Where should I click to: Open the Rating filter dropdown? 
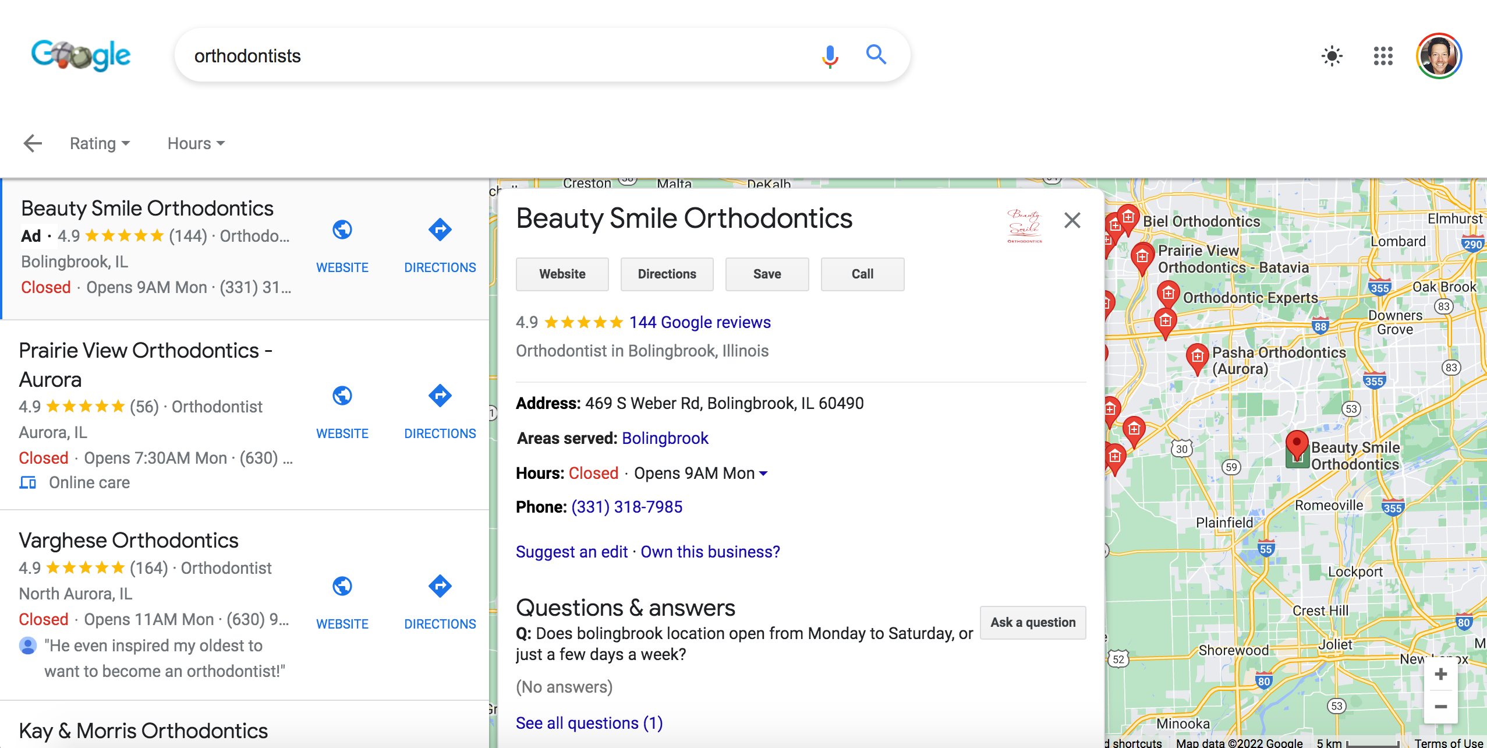[100, 143]
